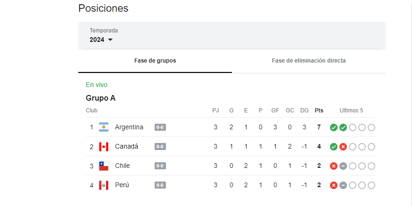The image size is (412, 206).
Task: Click Argentina's first green win checkmark
Action: (x=334, y=127)
